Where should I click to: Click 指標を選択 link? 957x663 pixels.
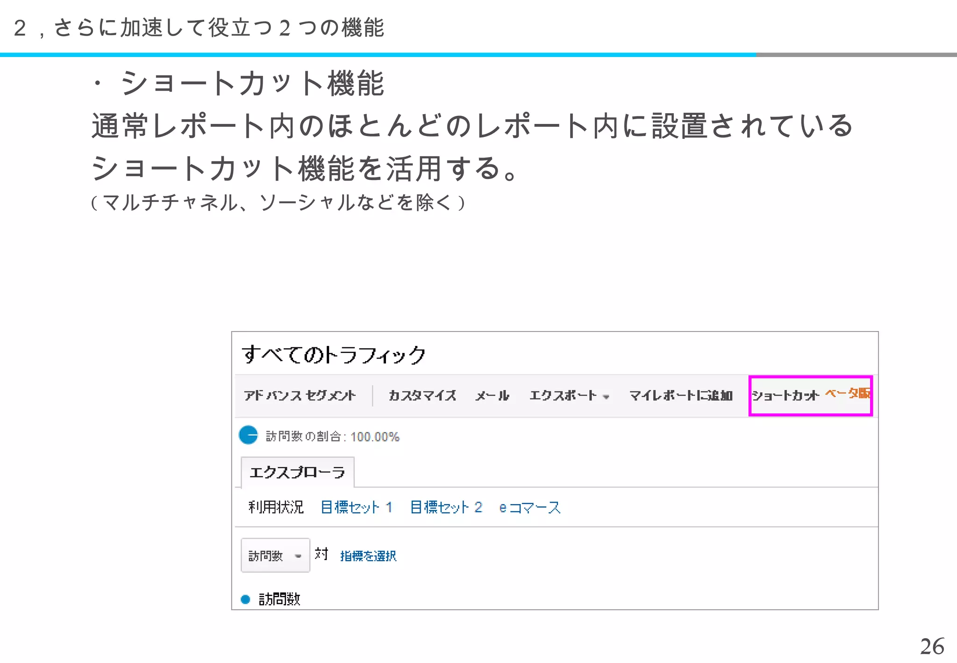[368, 555]
